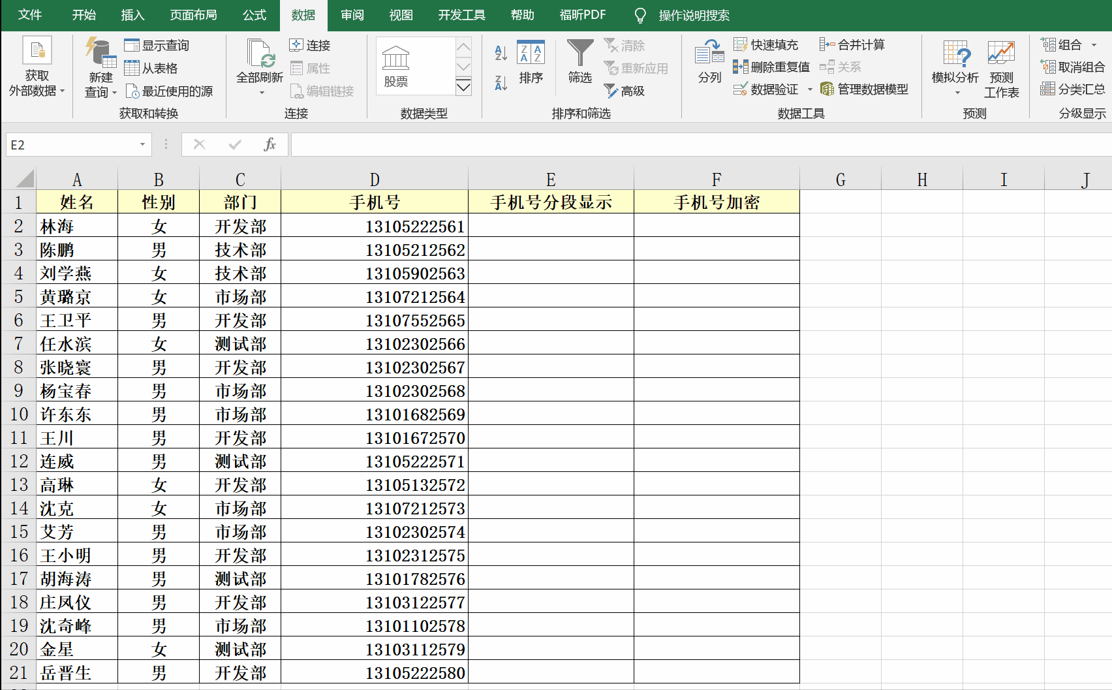The image size is (1112, 690).
Task: Expand the Name Box dropdown arrow
Action: [x=142, y=144]
